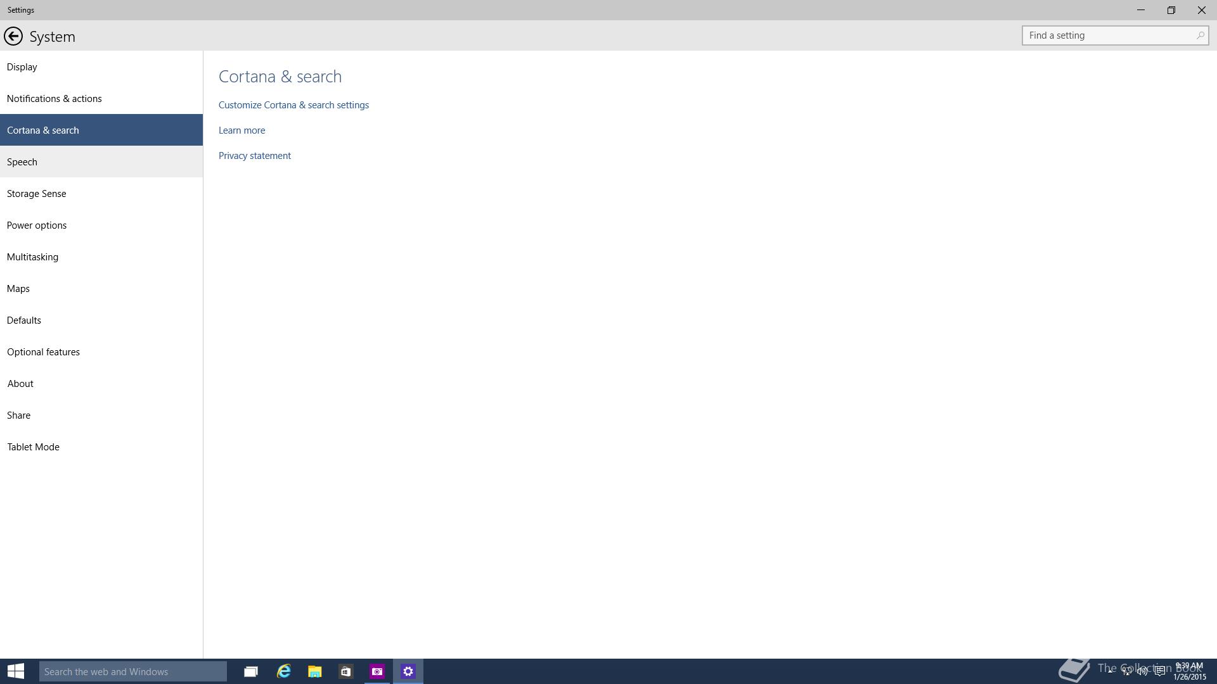Open the Store app on the taskbar
Viewport: 1217px width, 684px height.
(345, 671)
